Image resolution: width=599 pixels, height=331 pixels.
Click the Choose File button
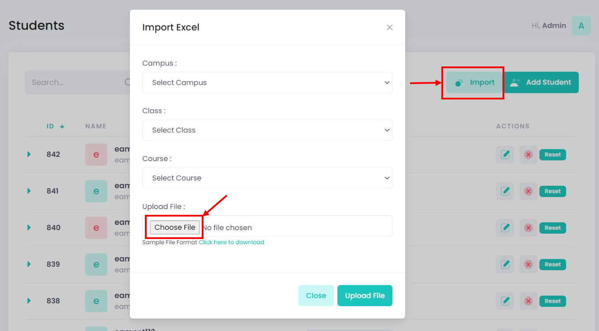[175, 227]
